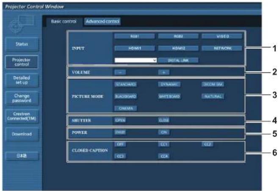This screenshot has width=279, height=191.
Task: Open the Status page in sidebar
Action: point(22,44)
